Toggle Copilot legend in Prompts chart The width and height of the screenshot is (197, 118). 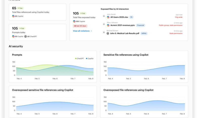click(90, 58)
